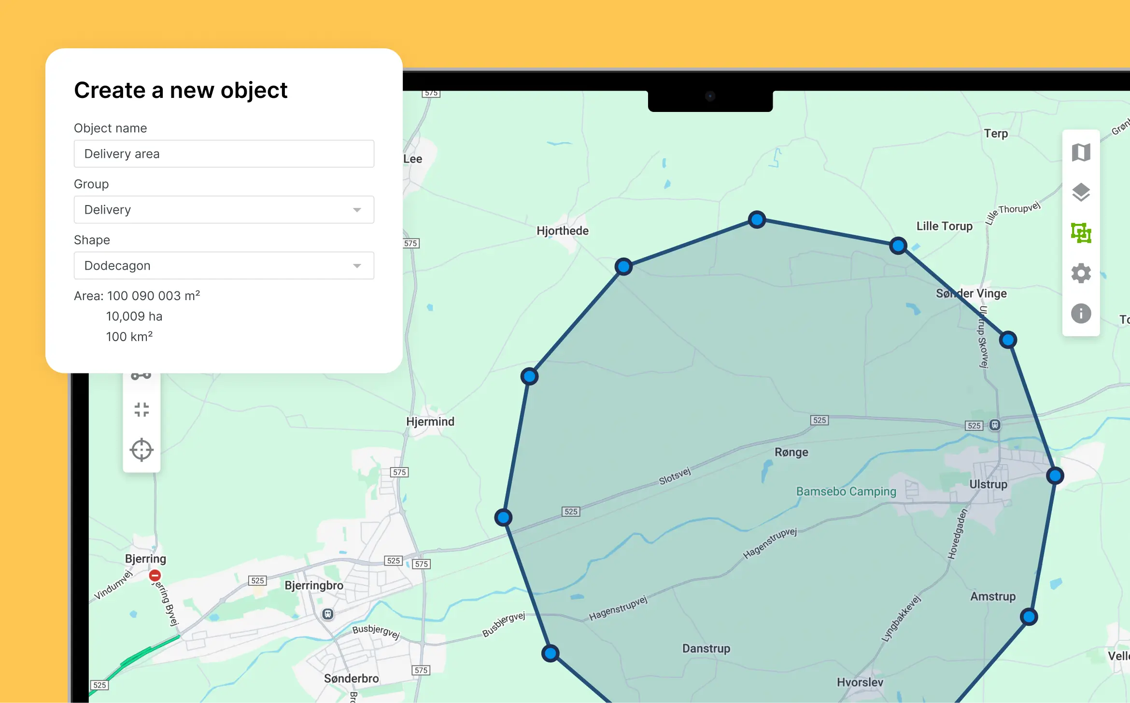
Task: Click the Bamsebo Camping map label
Action: [846, 492]
